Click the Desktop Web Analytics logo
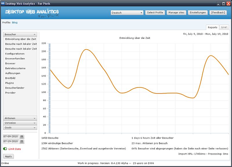232x167 pixels. [x=32, y=13]
